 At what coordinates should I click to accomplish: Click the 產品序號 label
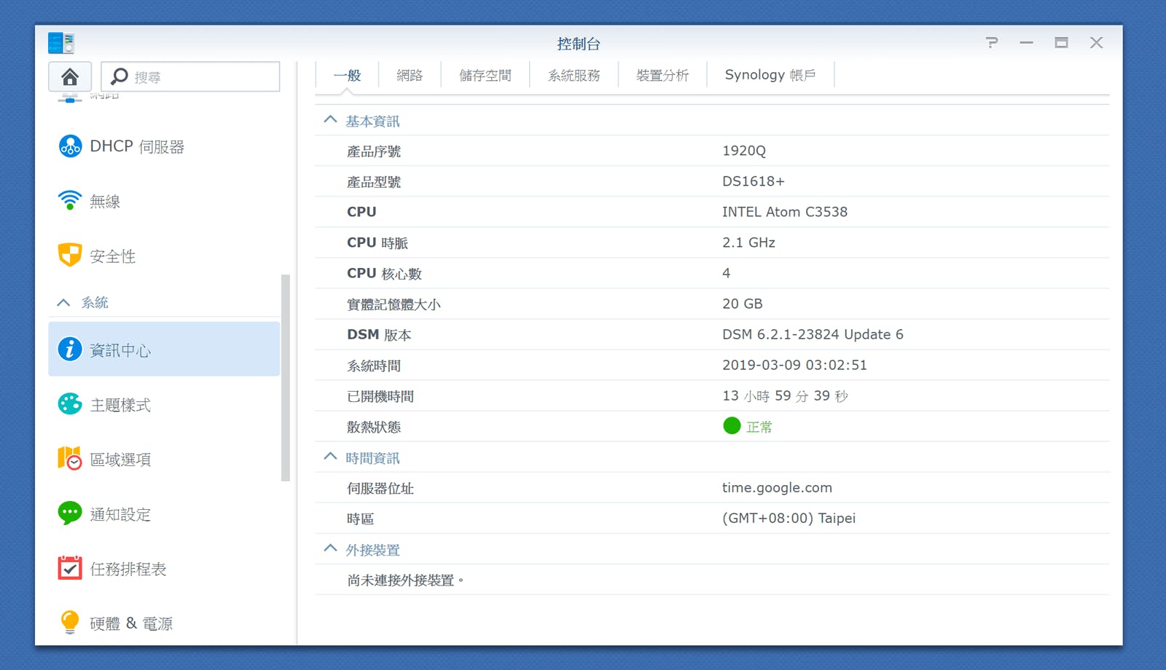pyautogui.click(x=374, y=151)
